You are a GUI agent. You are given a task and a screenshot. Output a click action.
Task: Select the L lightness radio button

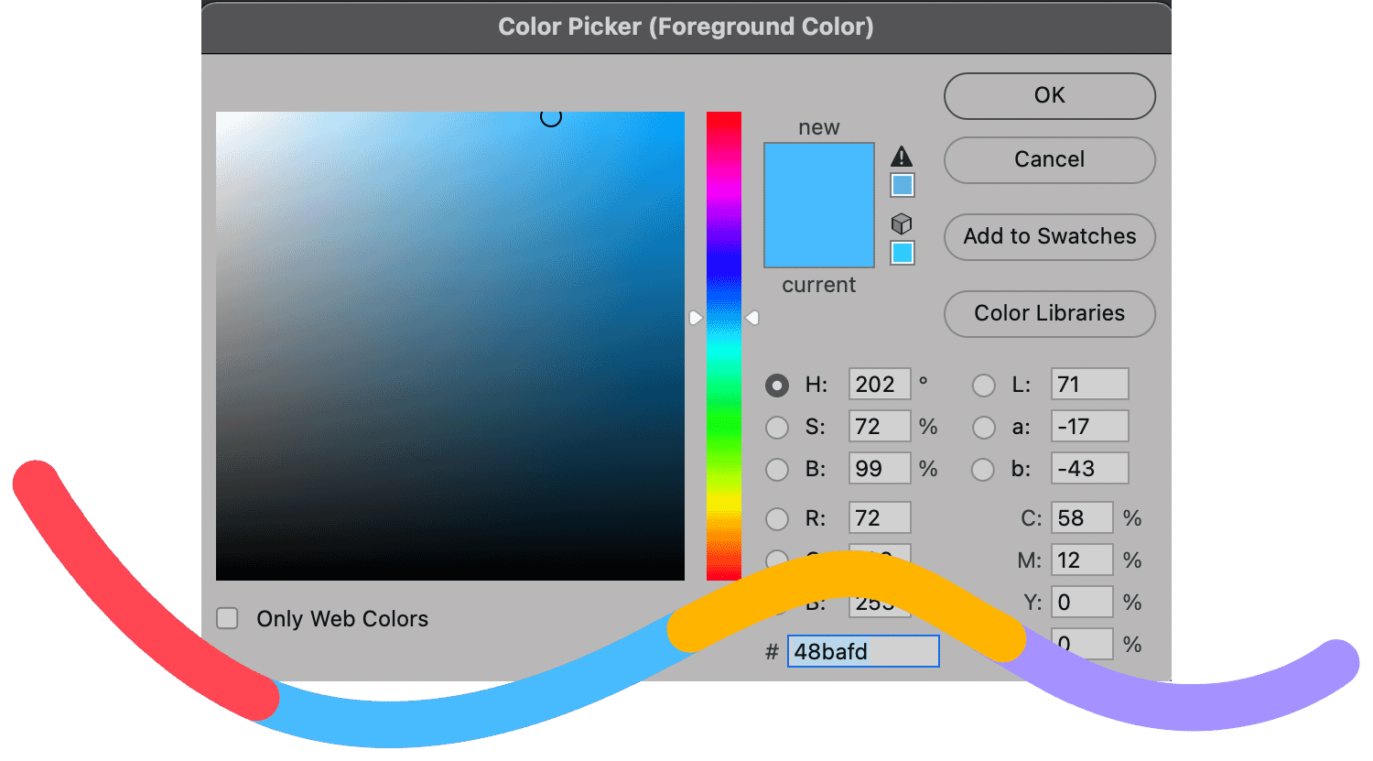[x=984, y=386]
